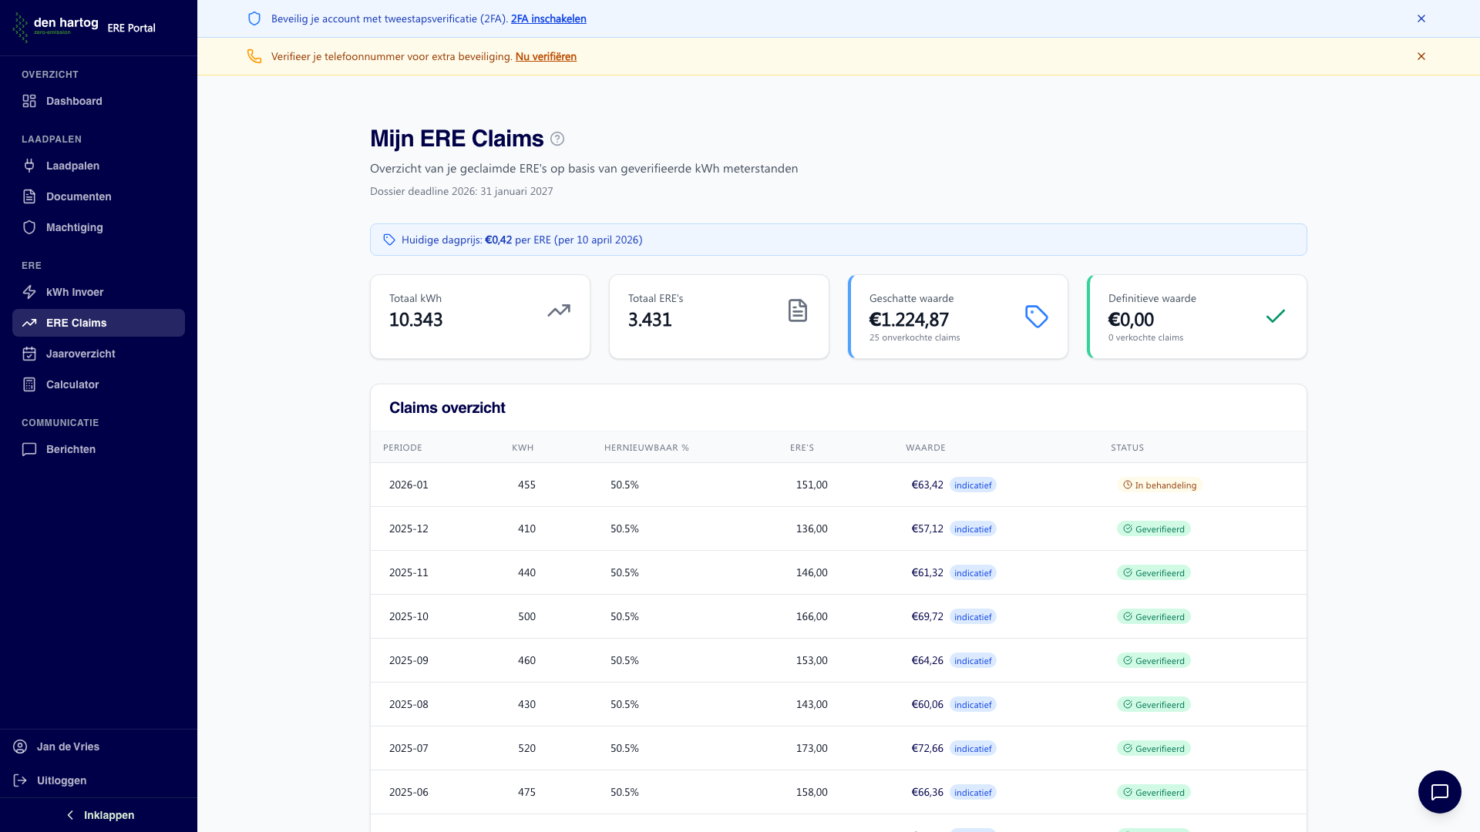Click the value €66,36 in row 2025-06
Screen dimensions: 1480x832
[927, 793]
